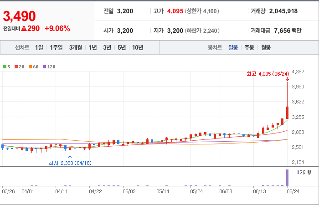Select the 1주일 line chart tab
Screen dimensions: 319x205
tap(56, 47)
